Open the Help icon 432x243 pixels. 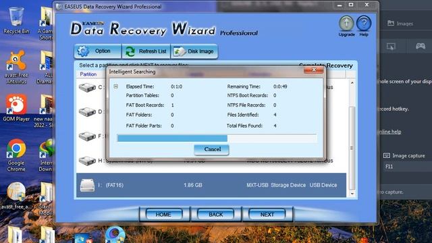tap(364, 26)
